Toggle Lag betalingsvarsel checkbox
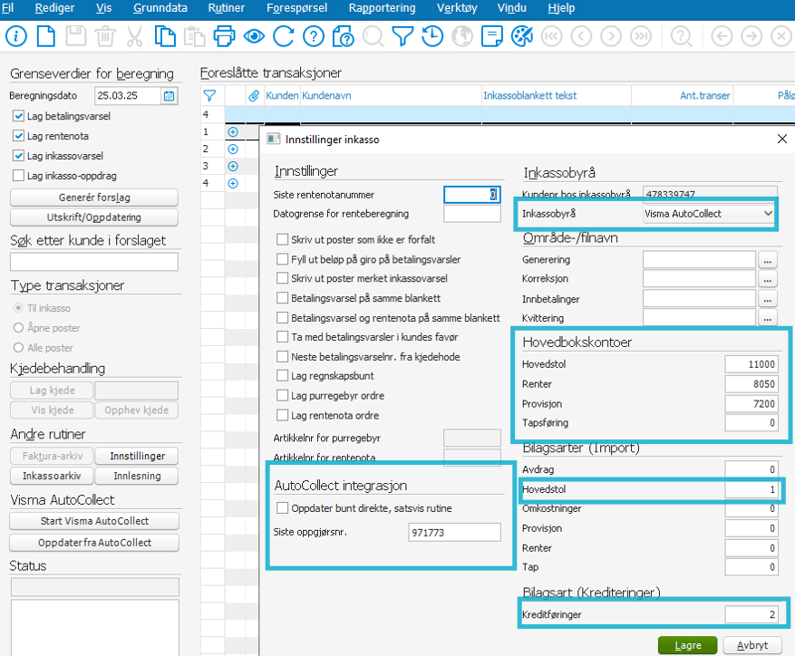 click(19, 116)
